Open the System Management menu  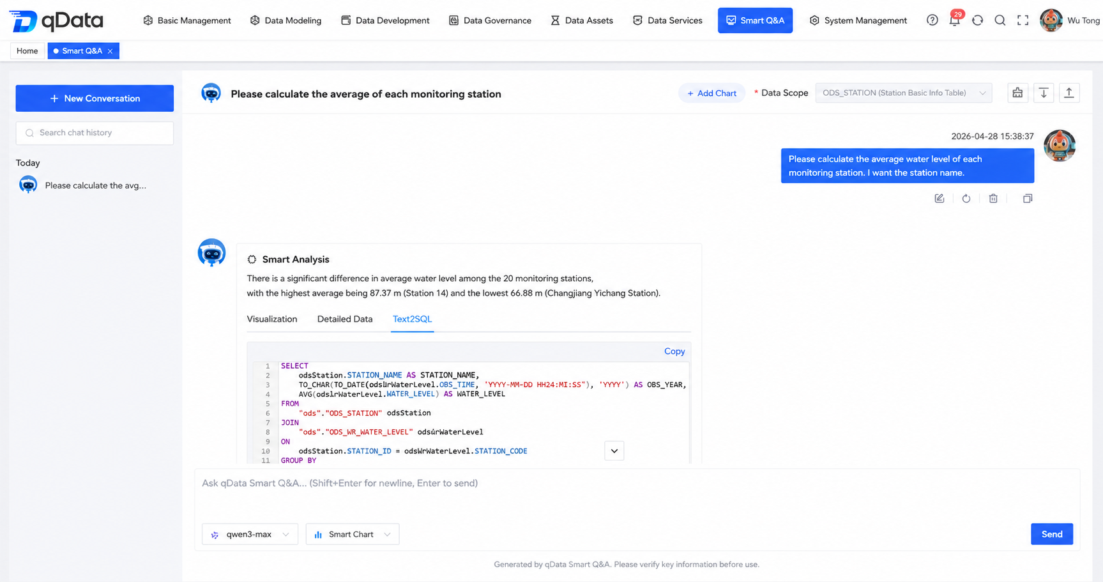tap(858, 20)
